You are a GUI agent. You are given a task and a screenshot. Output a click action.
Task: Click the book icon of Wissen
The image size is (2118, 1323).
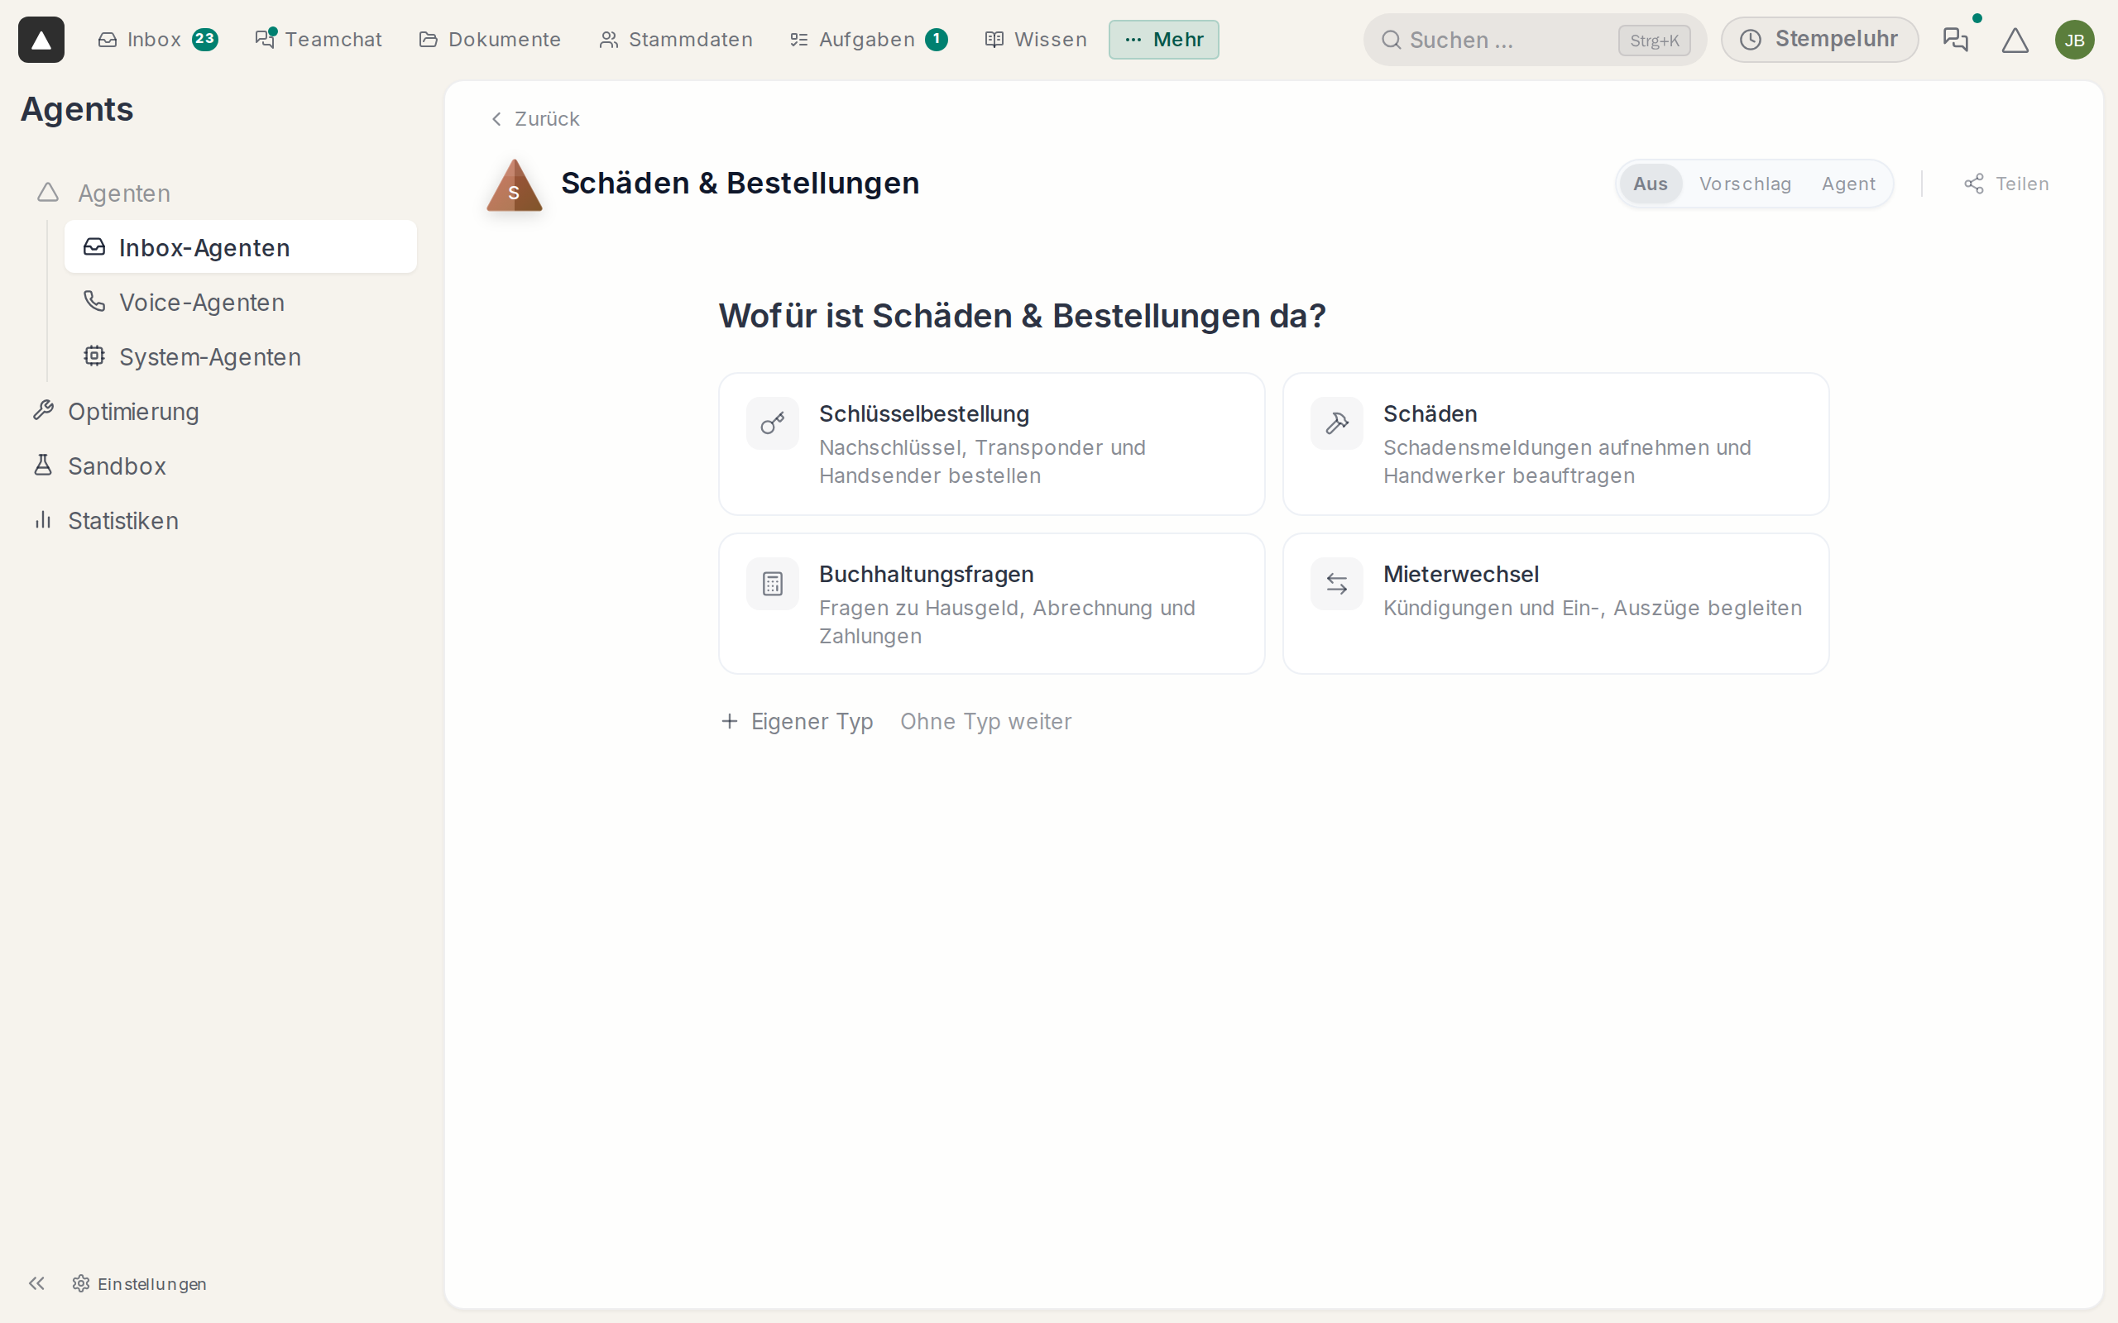tap(994, 40)
